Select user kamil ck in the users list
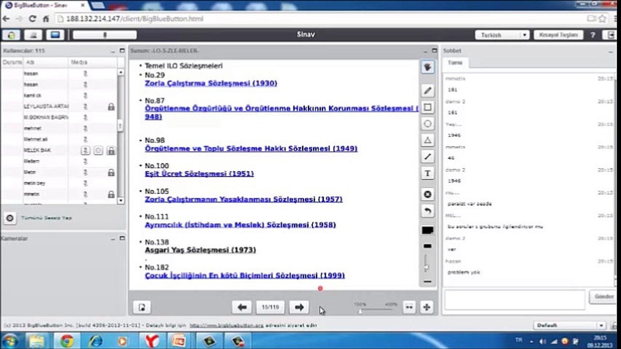 pyautogui.click(x=59, y=95)
